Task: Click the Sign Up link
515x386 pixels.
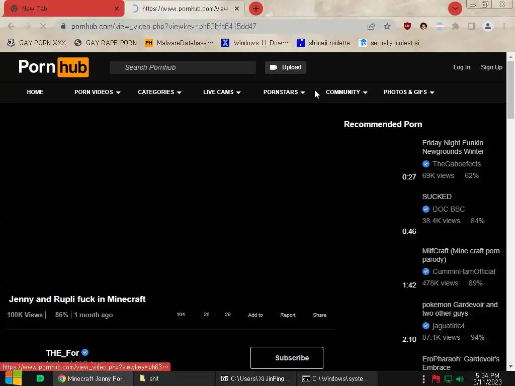Action: click(x=491, y=67)
